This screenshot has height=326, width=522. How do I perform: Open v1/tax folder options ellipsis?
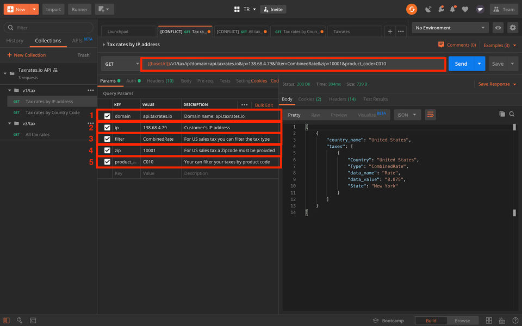pos(91,90)
